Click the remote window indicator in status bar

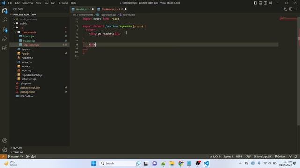pyautogui.click(x=3, y=156)
